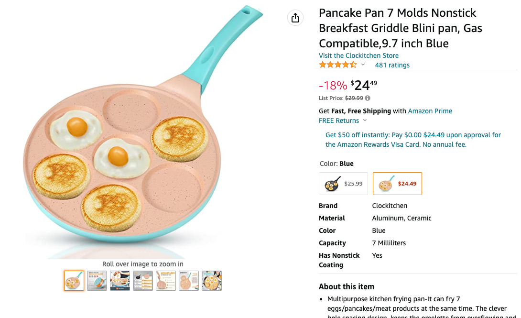Open the Dimension diagram thumbnail
The width and height of the screenshot is (521, 318).
(x=189, y=281)
